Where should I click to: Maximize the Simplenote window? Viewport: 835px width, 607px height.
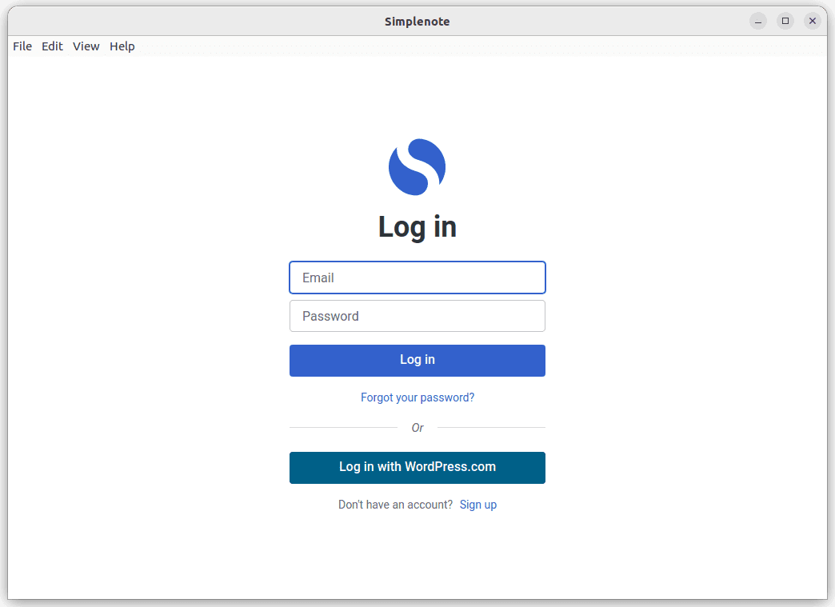(785, 21)
